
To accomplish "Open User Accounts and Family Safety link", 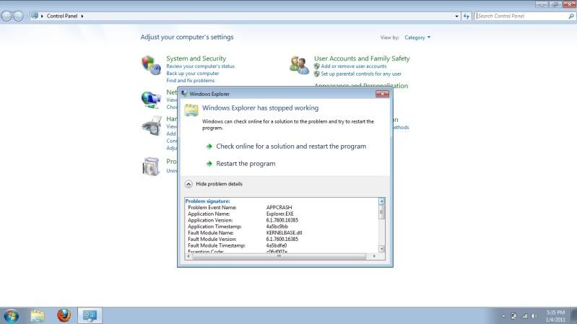I will point(362,58).
